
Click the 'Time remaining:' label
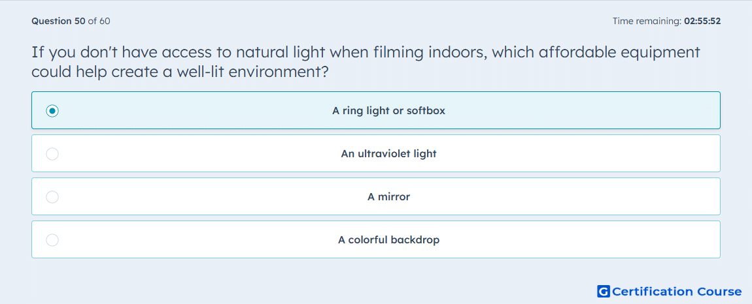pyautogui.click(x=647, y=21)
